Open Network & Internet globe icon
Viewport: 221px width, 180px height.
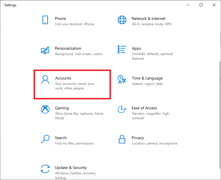[122, 20]
